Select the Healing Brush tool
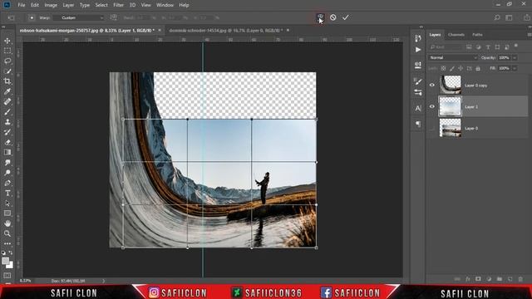 [7, 101]
